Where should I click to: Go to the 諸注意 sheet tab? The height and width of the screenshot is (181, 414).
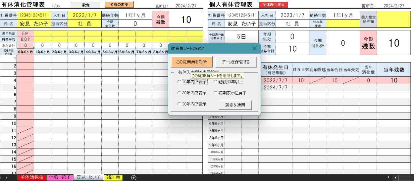(x=113, y=177)
